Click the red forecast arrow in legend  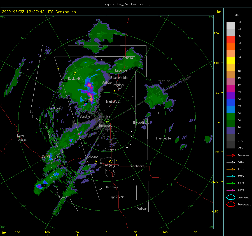tap(231, 155)
